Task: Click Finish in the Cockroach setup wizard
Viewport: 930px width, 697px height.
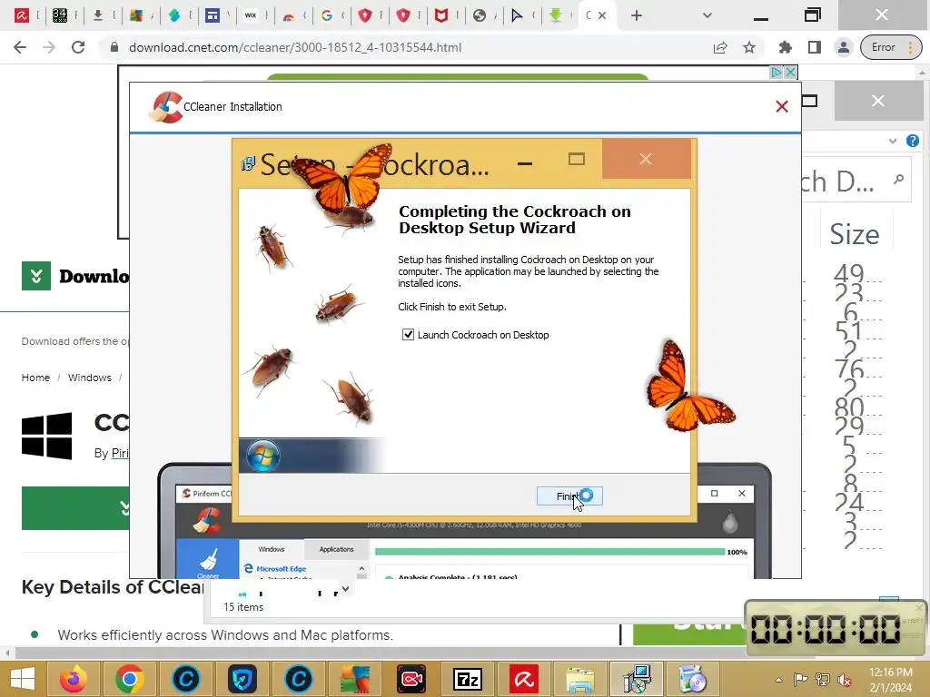Action: click(569, 496)
